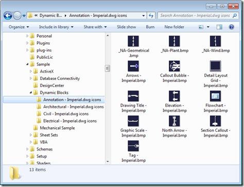This screenshot has height=187, width=244.
Task: Select the Mechanical Sample tree item
Action: (x=57, y=128)
